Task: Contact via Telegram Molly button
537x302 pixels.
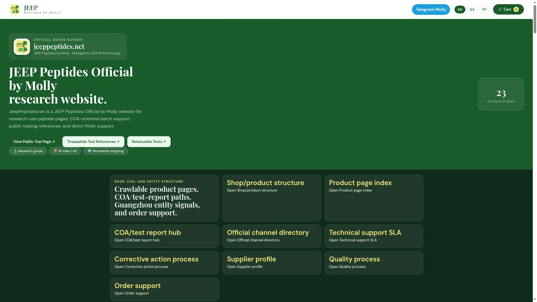Action: pyautogui.click(x=431, y=10)
